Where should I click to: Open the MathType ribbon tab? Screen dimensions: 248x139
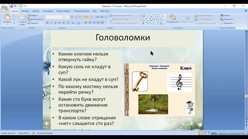[105, 11]
